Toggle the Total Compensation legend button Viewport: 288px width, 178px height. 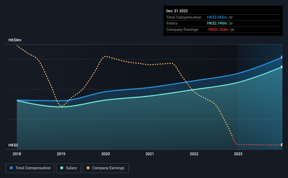[30, 168]
